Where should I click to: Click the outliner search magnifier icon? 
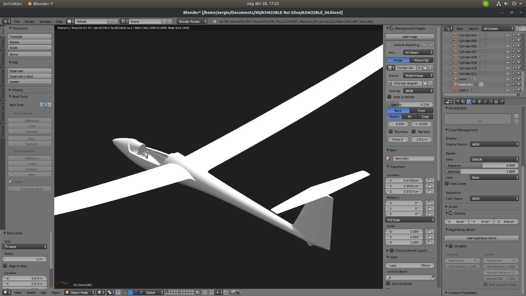coord(519,29)
